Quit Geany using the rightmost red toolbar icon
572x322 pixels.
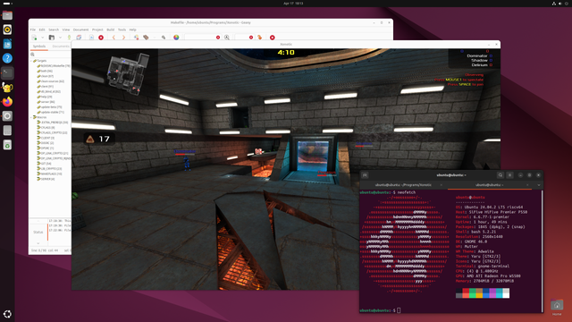[272, 38]
